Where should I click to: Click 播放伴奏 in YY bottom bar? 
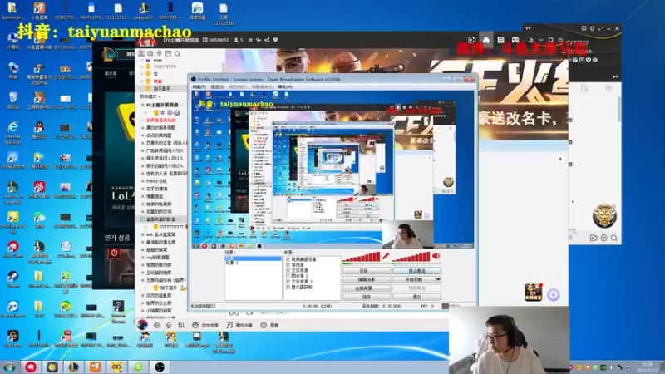click(239, 325)
